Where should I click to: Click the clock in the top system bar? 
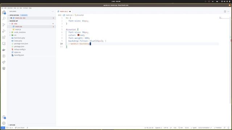(116, 1)
